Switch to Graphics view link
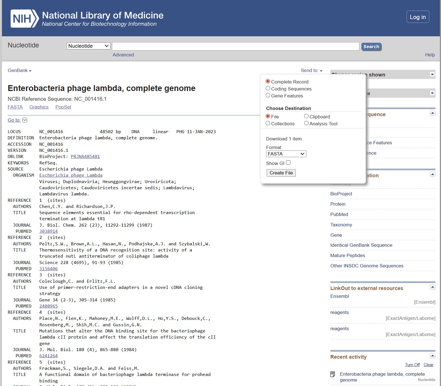This screenshot has height=386, width=441. point(39,107)
